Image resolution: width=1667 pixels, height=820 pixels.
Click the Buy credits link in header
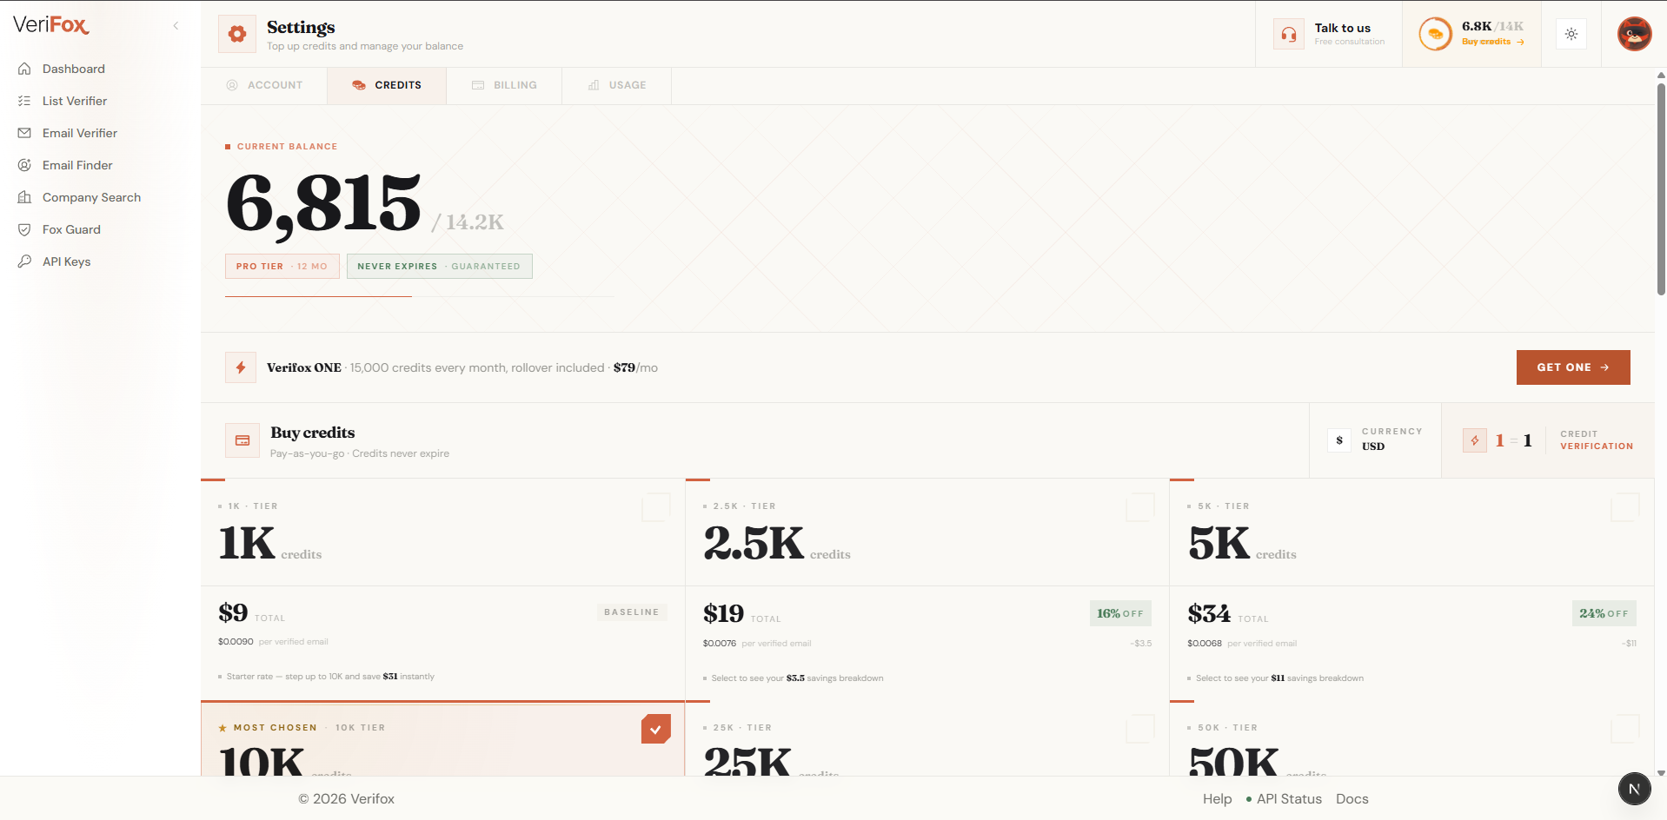point(1492,42)
